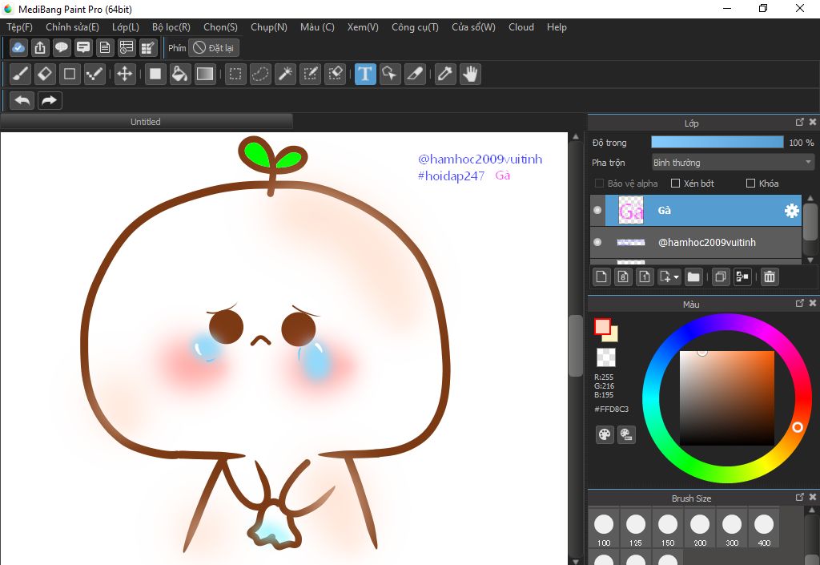Image resolution: width=820 pixels, height=565 pixels.
Task: Select the Magic Wand tool
Action: (x=285, y=74)
